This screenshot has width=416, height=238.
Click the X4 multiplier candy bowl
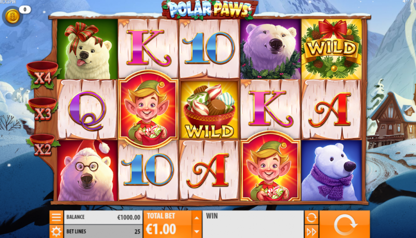pyautogui.click(x=43, y=74)
